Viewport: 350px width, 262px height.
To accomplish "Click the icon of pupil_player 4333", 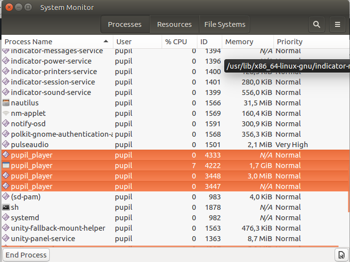I will (6, 155).
